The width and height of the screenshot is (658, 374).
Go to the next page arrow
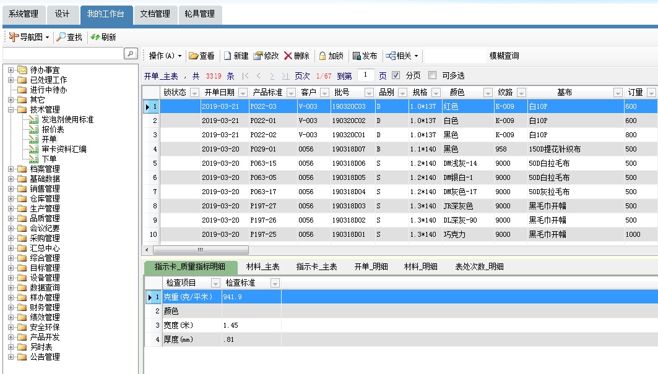pyautogui.click(x=272, y=75)
